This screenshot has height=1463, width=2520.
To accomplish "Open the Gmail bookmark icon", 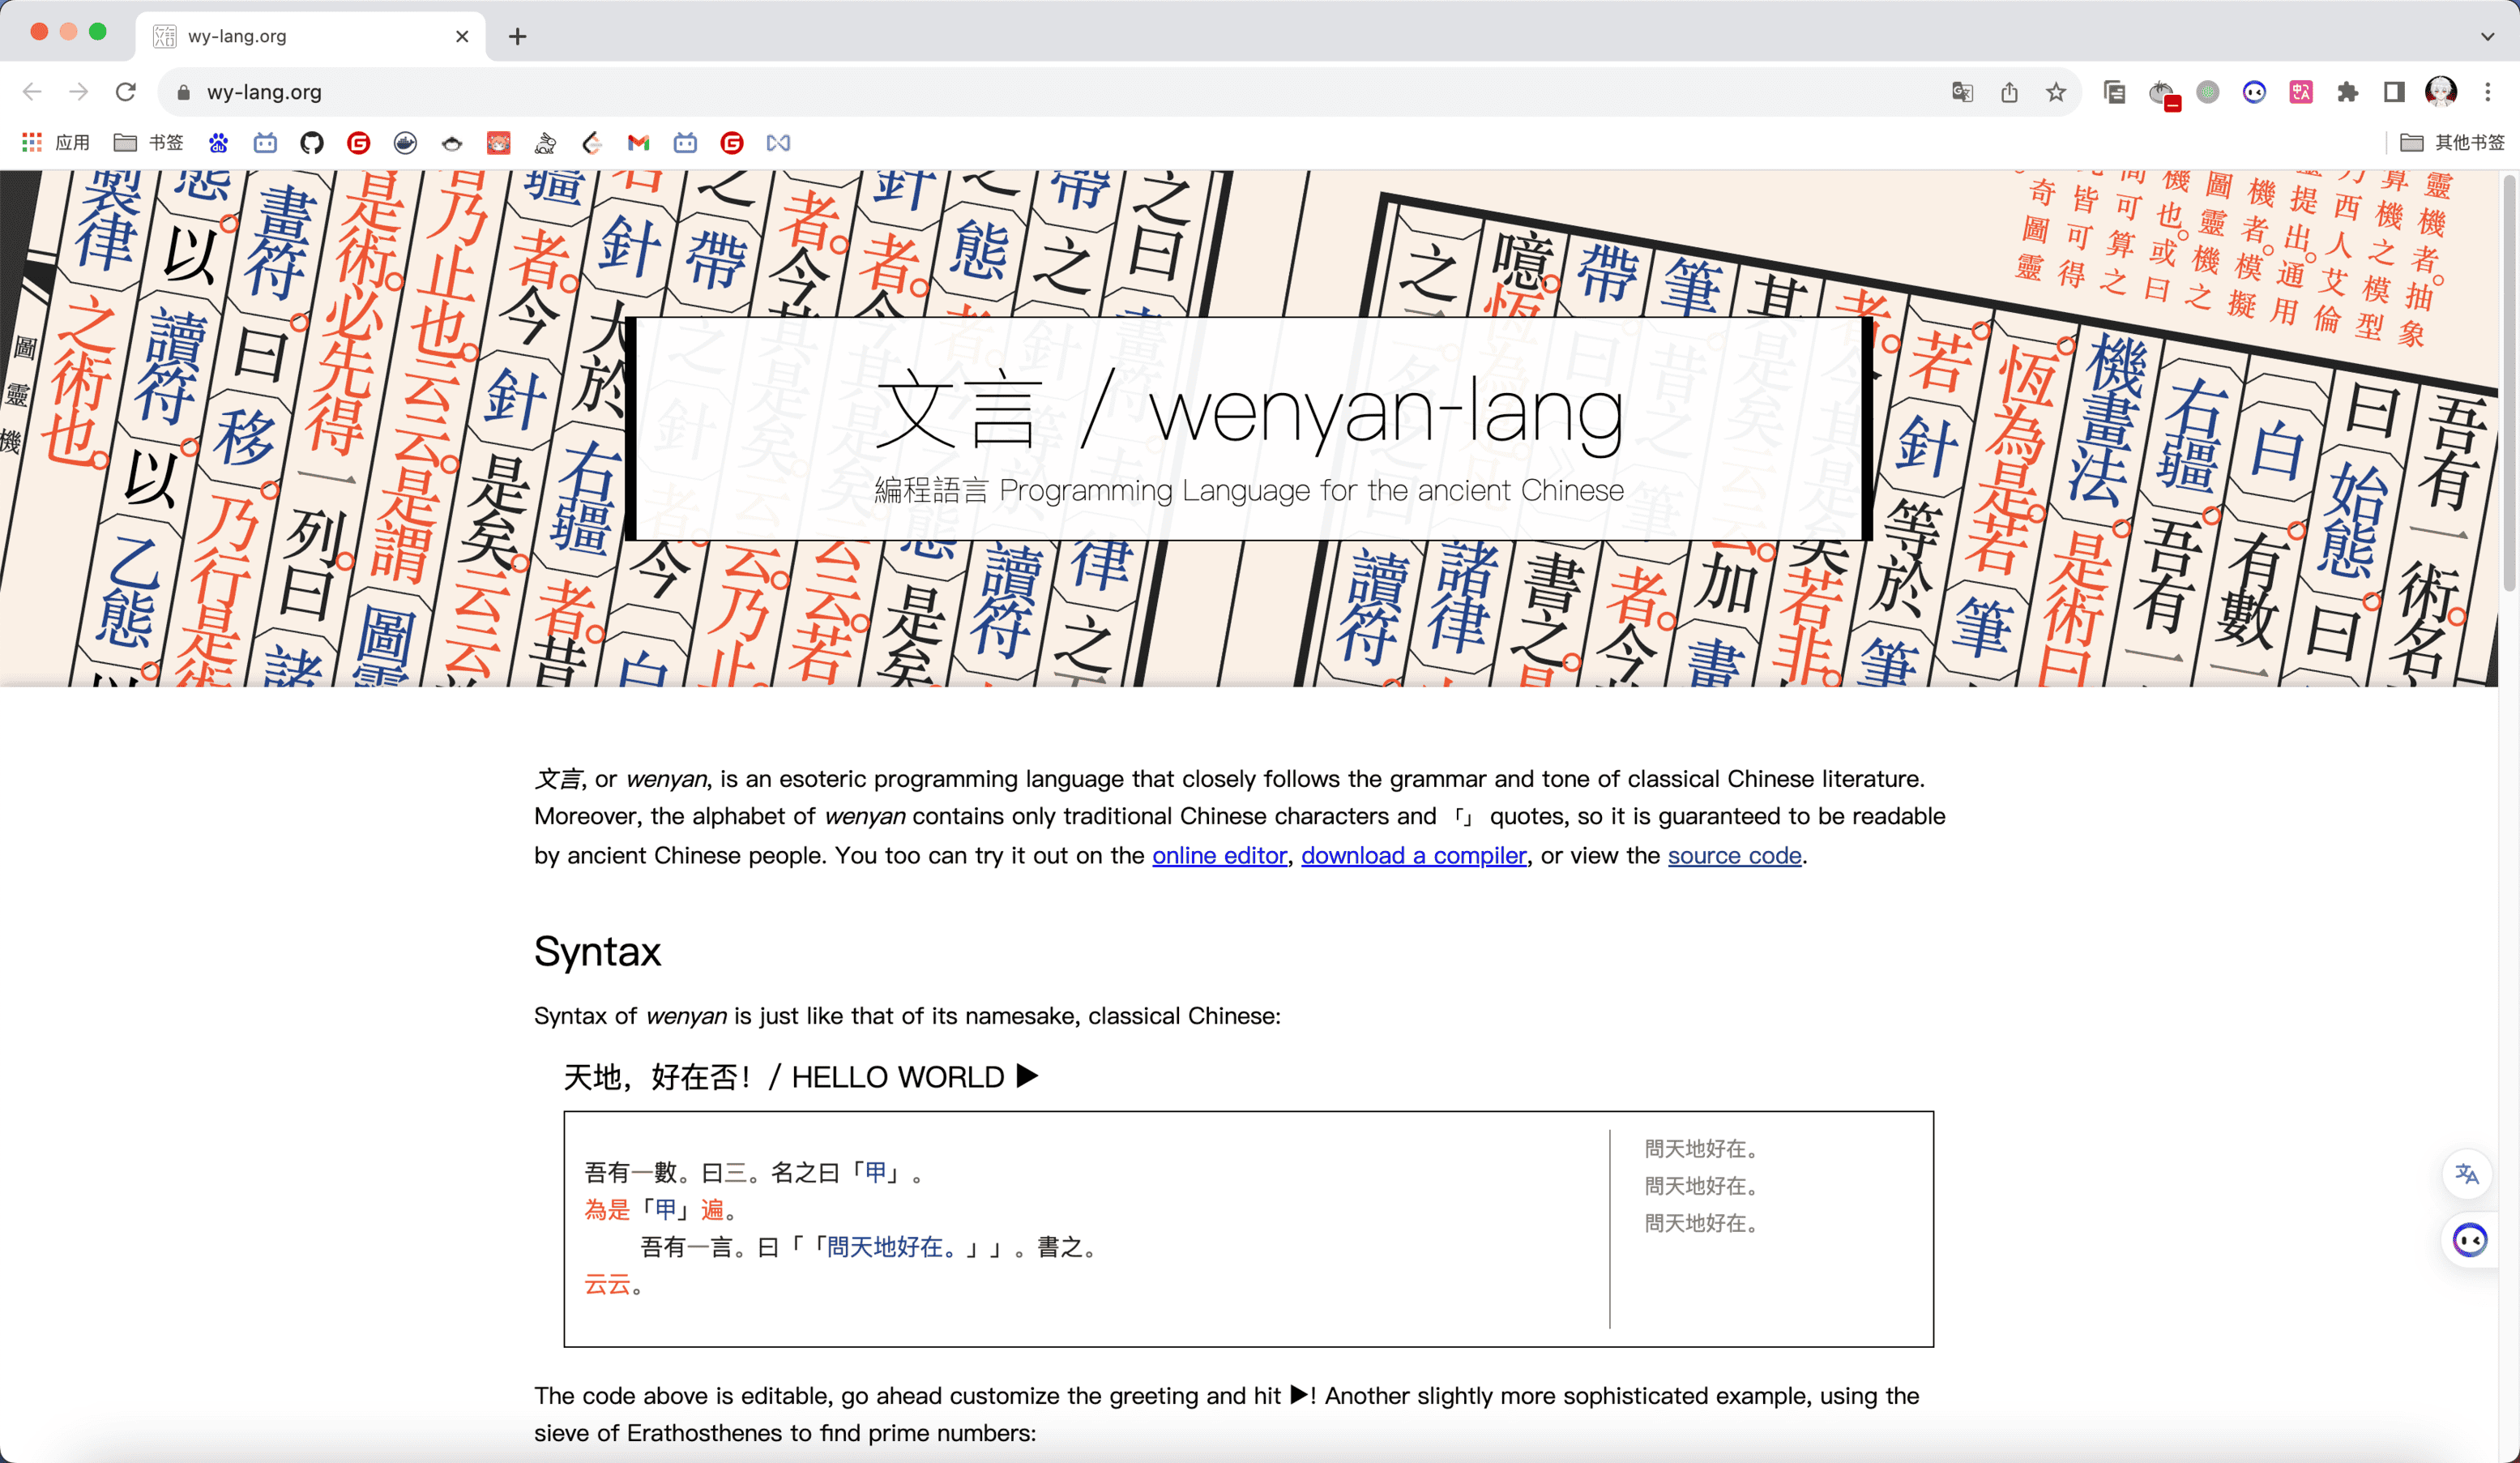I will pyautogui.click(x=638, y=143).
